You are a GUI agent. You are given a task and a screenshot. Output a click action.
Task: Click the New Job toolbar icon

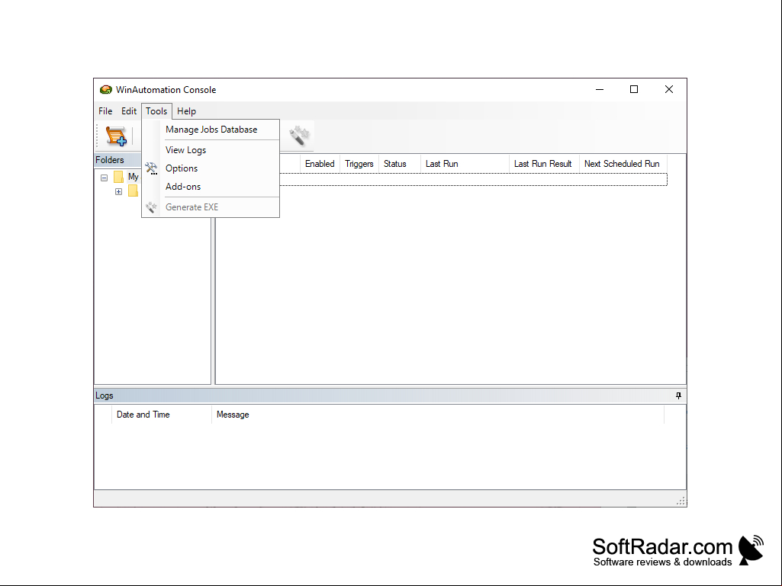click(x=116, y=136)
